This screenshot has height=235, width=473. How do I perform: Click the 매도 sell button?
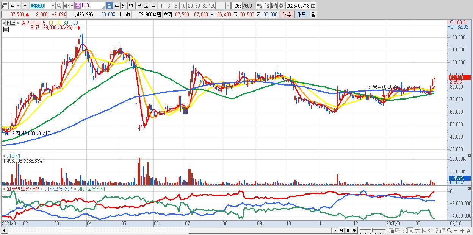point(301,14)
